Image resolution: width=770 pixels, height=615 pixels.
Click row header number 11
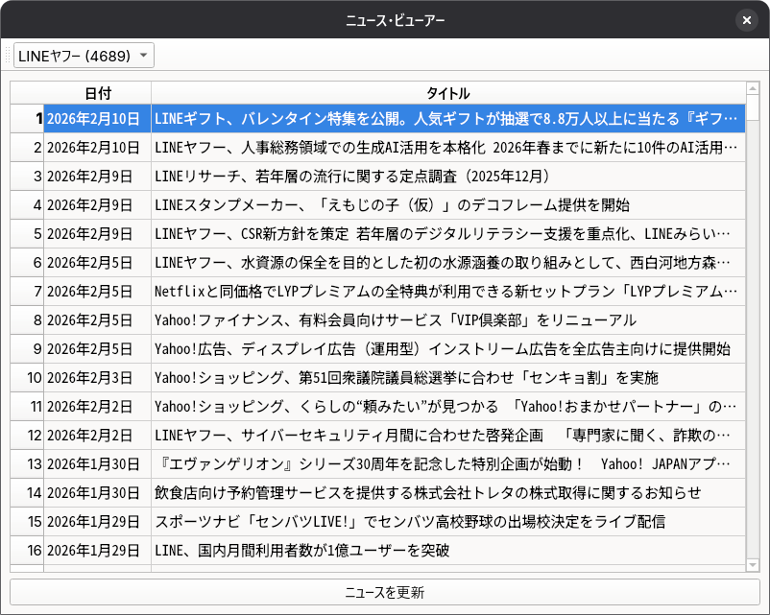point(27,407)
